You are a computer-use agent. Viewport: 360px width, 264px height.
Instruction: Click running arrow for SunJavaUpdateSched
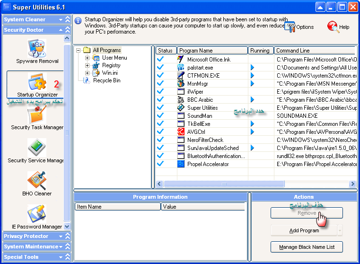[252, 148]
